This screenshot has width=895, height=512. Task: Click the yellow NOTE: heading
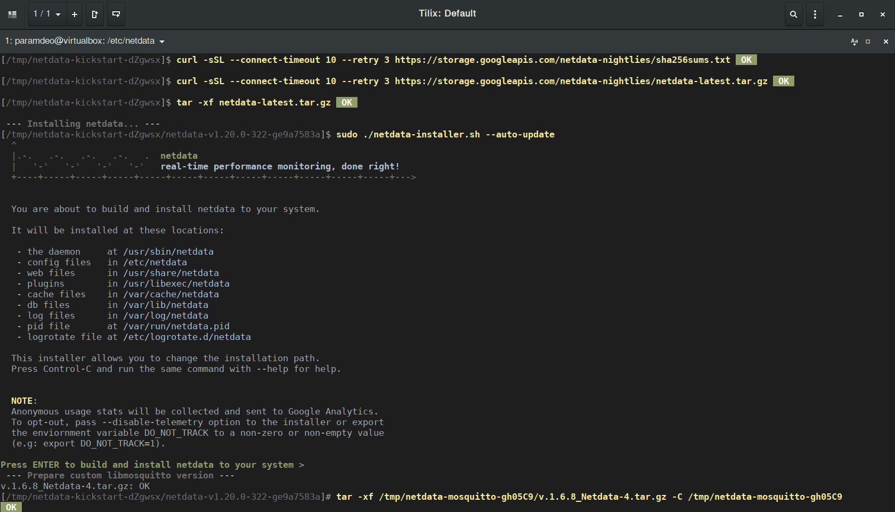point(25,401)
